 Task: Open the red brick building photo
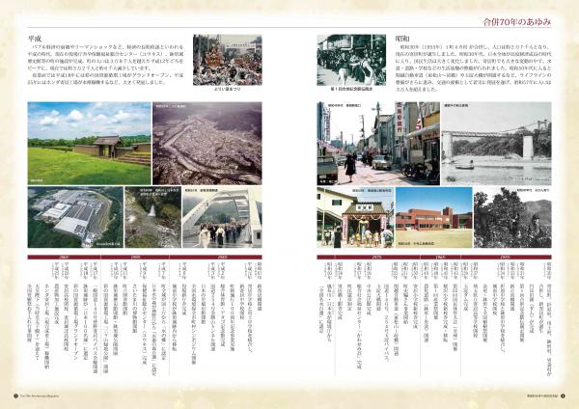pos(434,217)
